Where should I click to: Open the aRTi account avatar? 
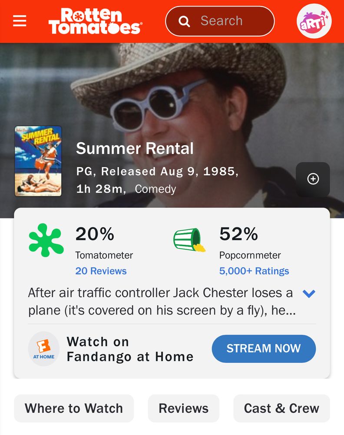pyautogui.click(x=314, y=20)
